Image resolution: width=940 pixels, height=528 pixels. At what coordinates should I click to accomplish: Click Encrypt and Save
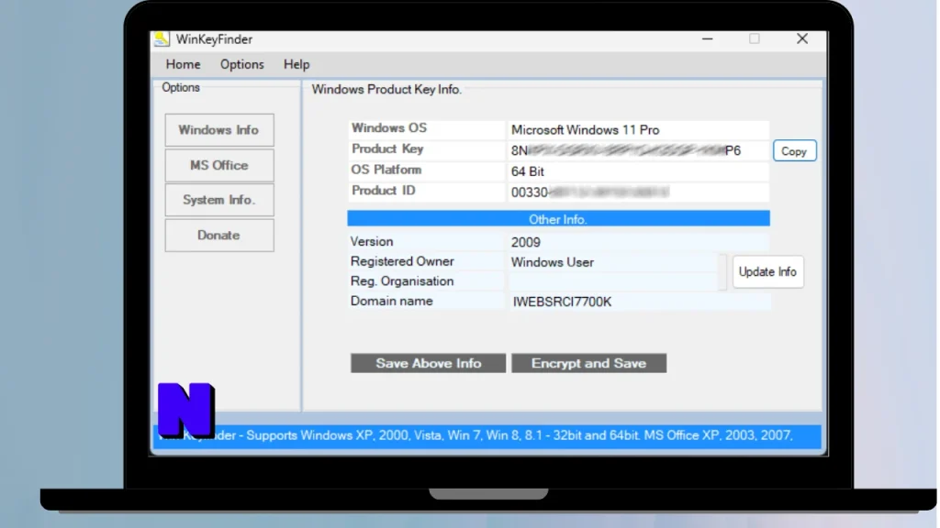coord(588,363)
